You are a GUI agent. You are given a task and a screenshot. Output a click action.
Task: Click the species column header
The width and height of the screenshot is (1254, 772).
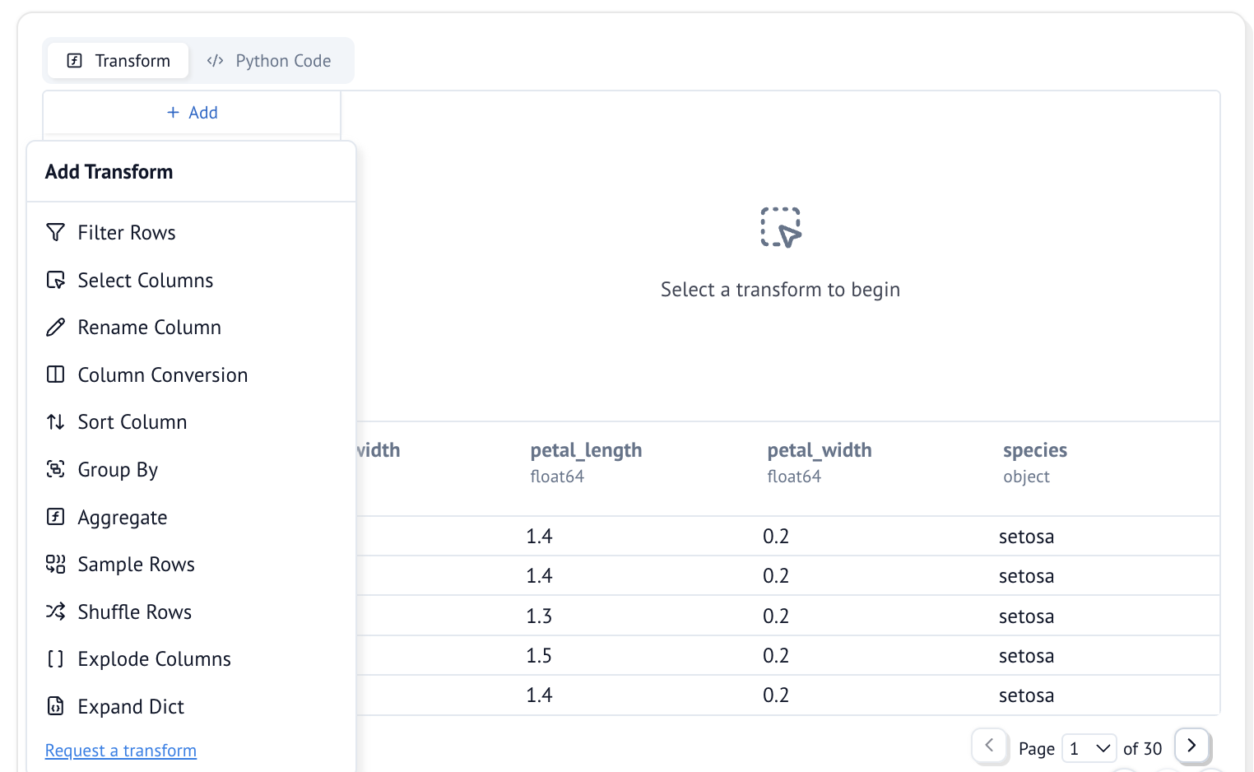[x=1034, y=450]
